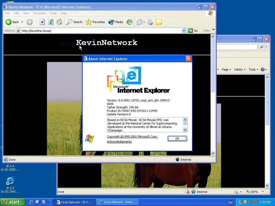Image resolution: width=275 pixels, height=206 pixels.
Task: Click the Print icon in IE 6 toolbar
Action: [x=150, y=22]
